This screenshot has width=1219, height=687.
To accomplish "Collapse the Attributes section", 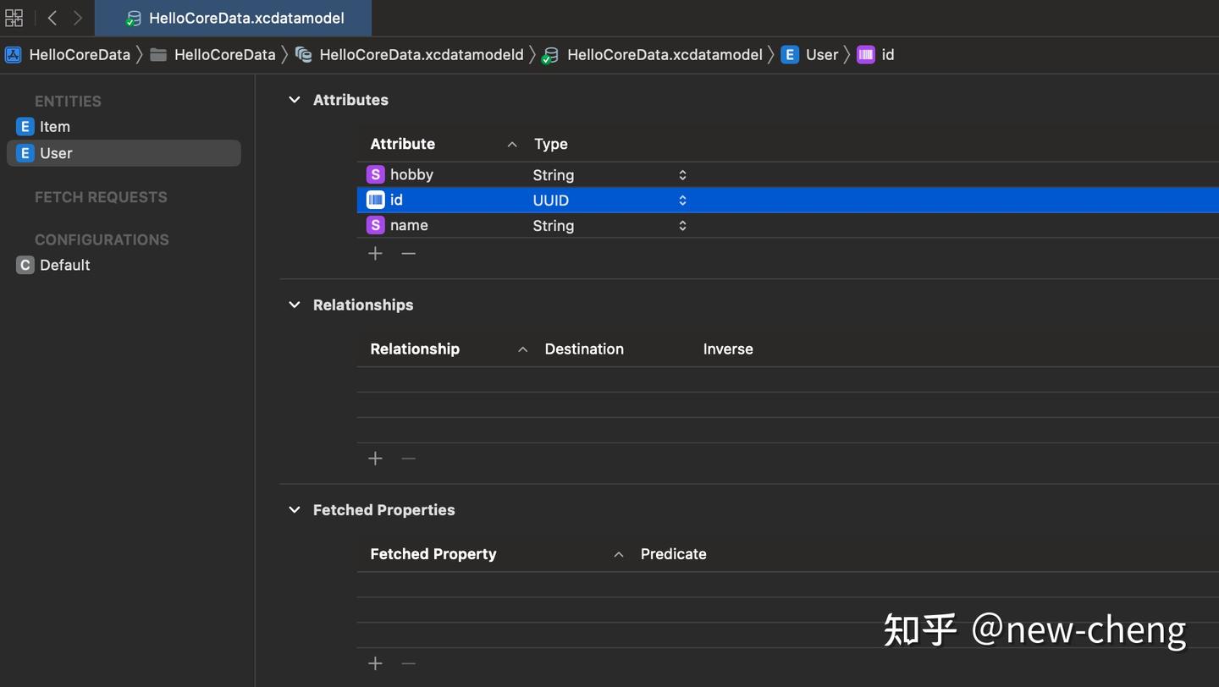I will 295,100.
